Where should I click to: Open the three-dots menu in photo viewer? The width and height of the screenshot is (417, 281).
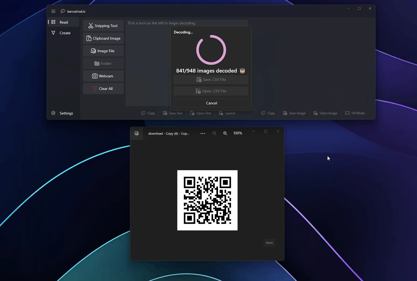203,133
